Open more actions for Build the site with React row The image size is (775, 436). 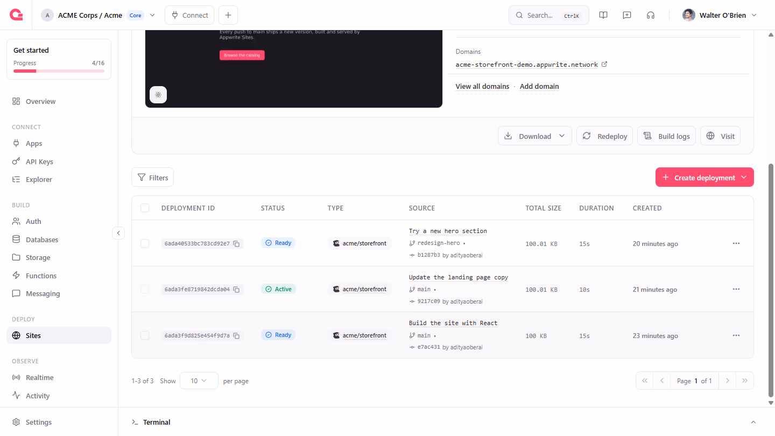click(736, 335)
